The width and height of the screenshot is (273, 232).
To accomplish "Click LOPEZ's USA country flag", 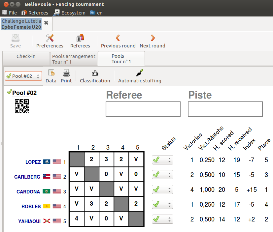I will coord(57,161).
